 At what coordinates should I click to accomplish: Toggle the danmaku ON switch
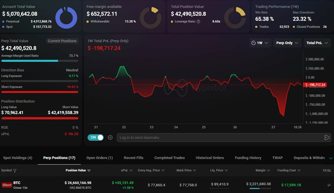point(95,137)
